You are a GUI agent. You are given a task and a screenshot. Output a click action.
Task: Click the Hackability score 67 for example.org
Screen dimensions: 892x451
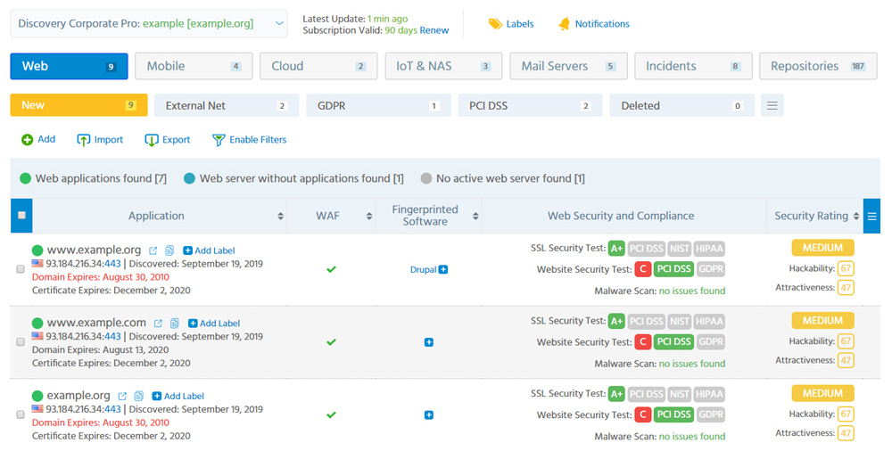point(846,414)
